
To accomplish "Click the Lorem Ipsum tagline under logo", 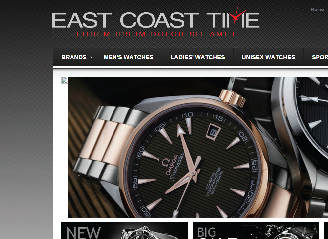I will pos(156,34).
